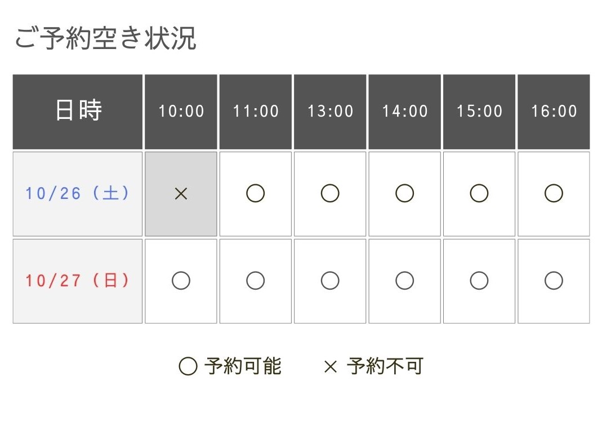
Task: Click the unavailable × at 10/26 10:00
Action: coord(181,194)
